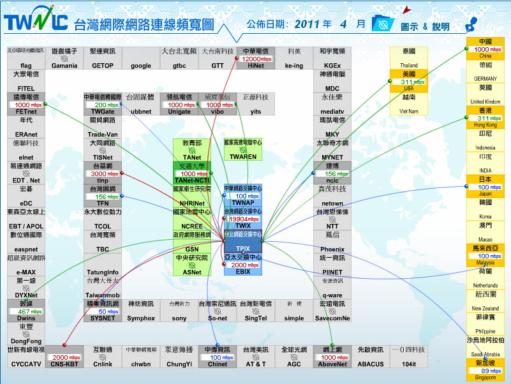Viewport: 511px width, 384px height.
Task: Click the google label
Action: 141,66
